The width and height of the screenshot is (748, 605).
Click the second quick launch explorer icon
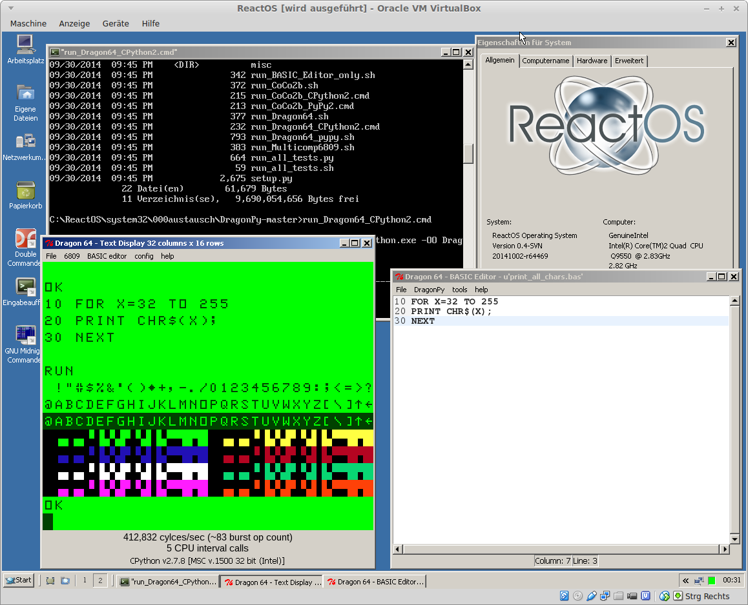pos(65,580)
